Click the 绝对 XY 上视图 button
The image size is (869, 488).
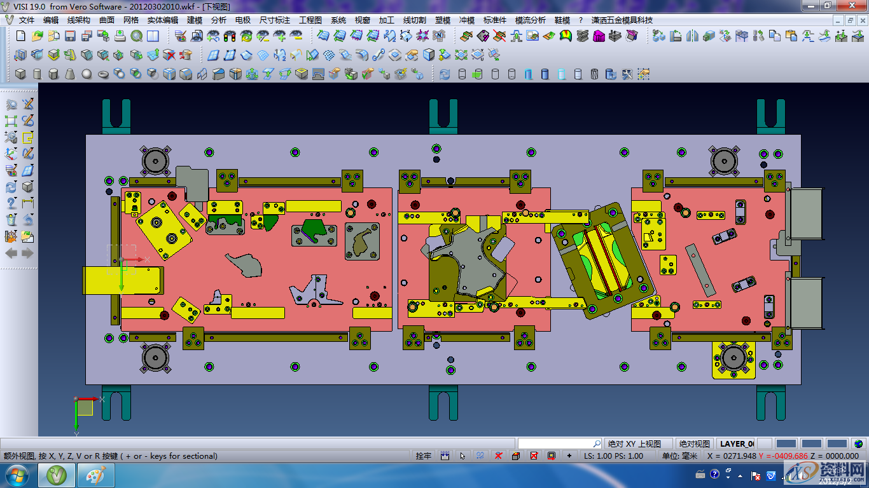pyautogui.click(x=634, y=444)
